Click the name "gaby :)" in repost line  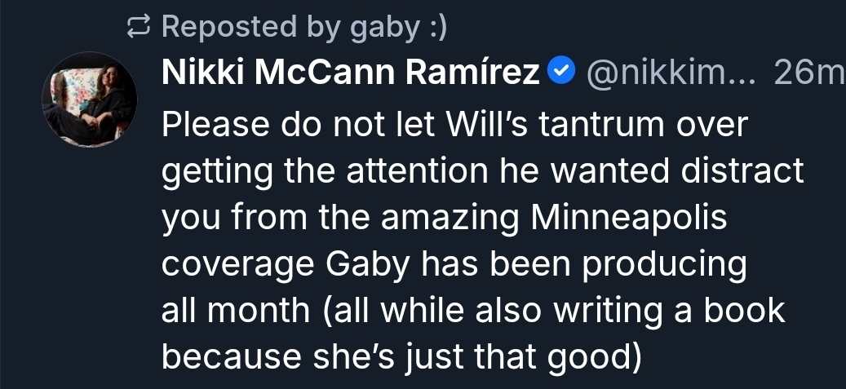[399, 28]
